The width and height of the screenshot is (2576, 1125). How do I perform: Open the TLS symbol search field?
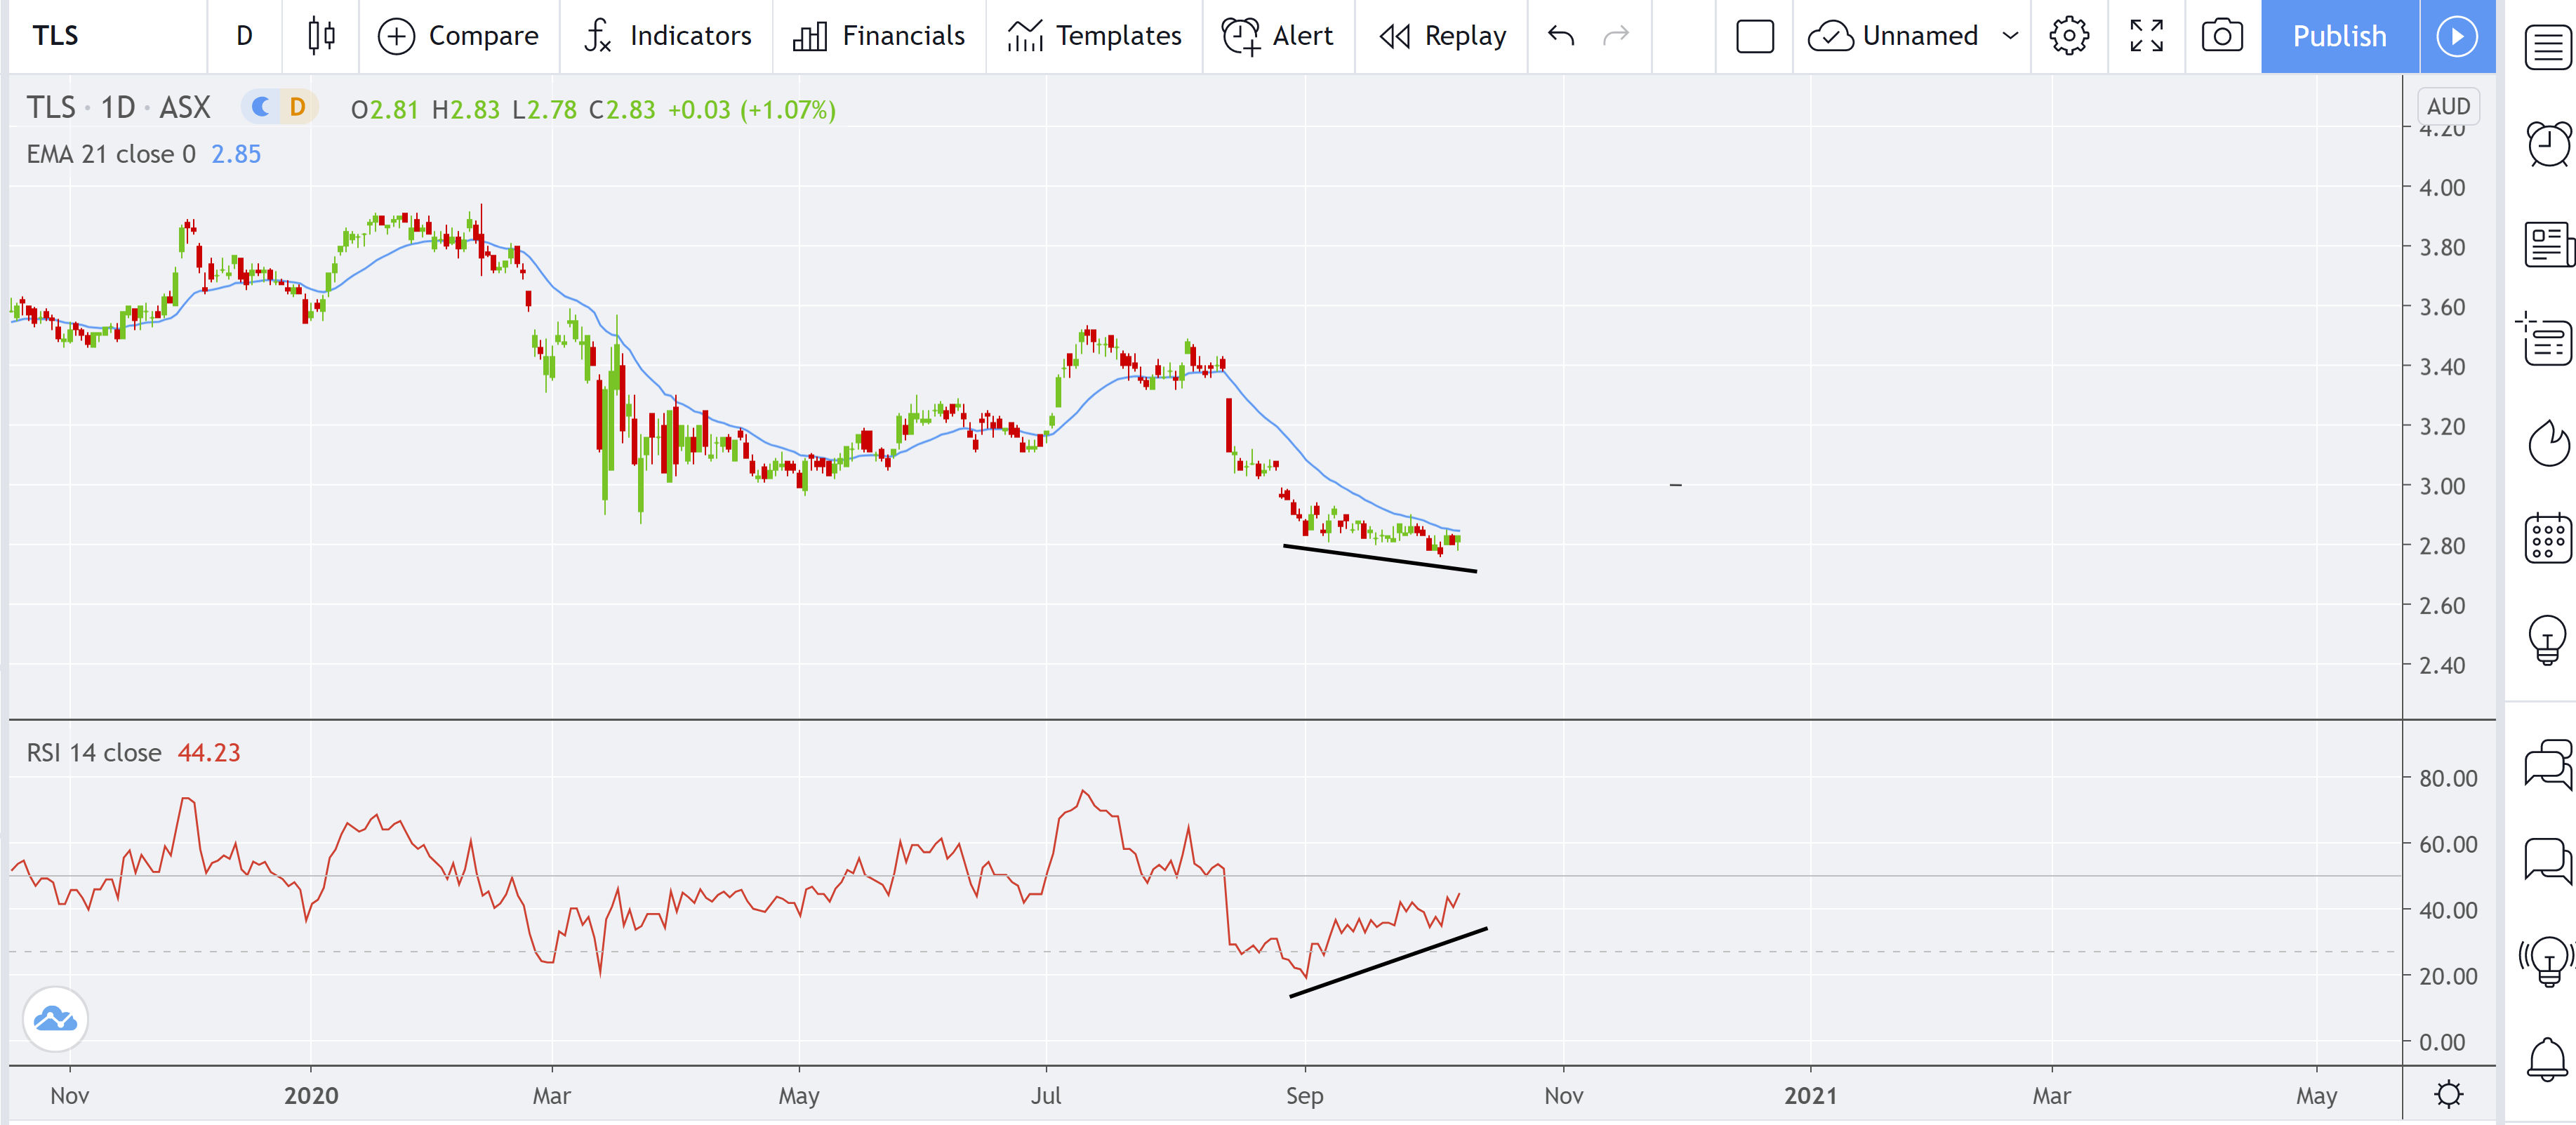(x=108, y=36)
